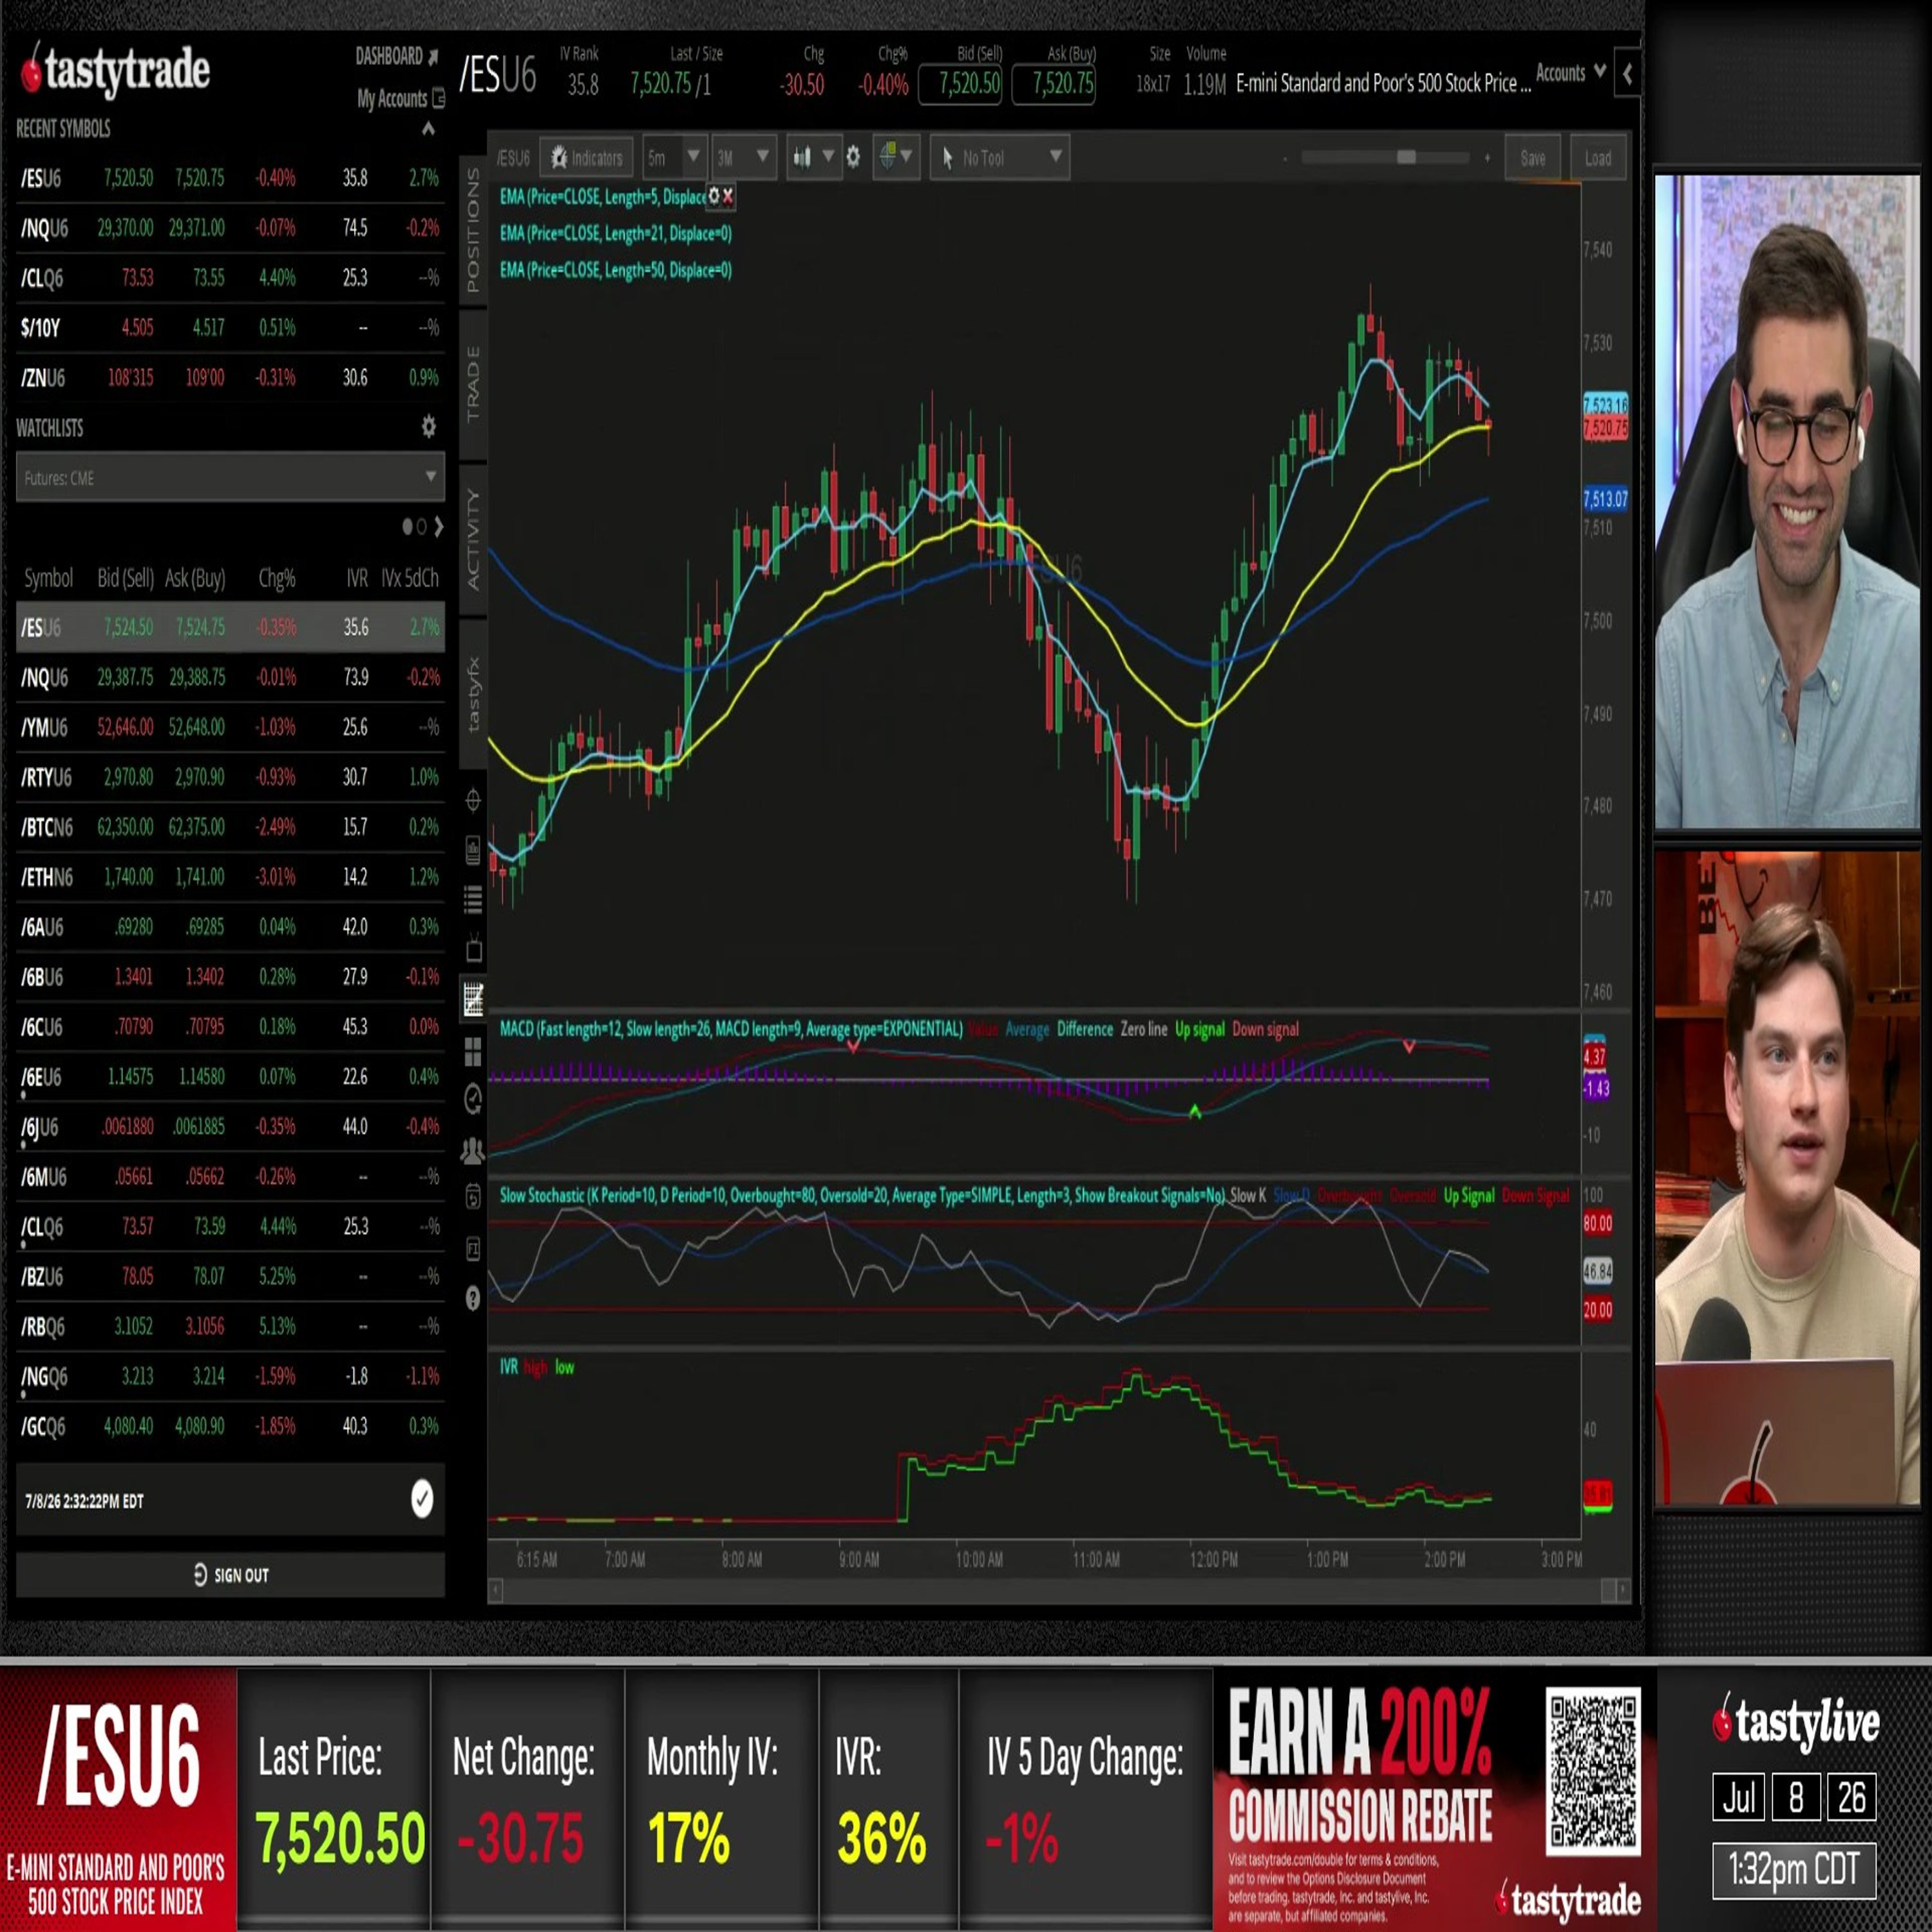Click the Ask (Buy) 7,520.75 button

(1054, 84)
